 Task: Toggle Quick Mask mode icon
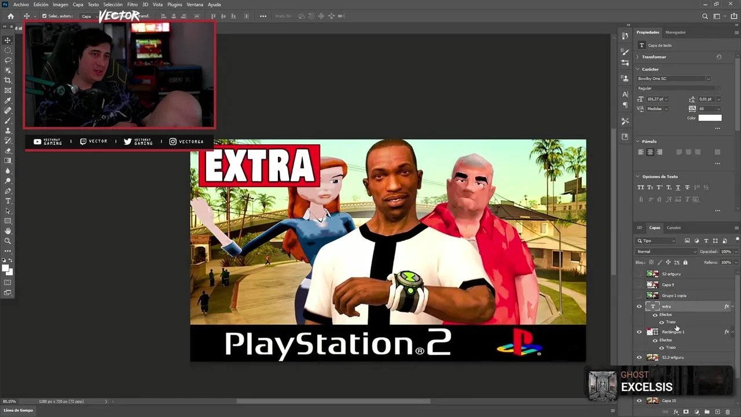coord(8,283)
